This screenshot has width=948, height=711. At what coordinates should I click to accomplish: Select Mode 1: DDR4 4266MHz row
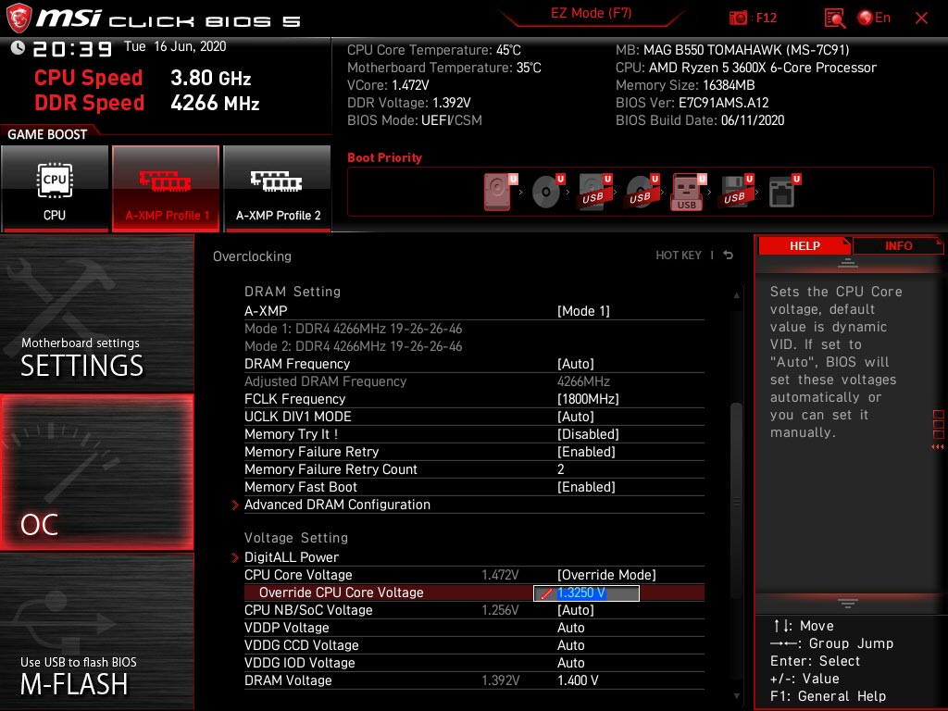(353, 329)
